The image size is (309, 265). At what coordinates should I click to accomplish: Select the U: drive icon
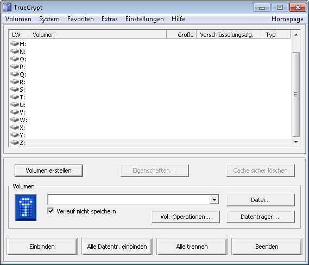click(15, 104)
